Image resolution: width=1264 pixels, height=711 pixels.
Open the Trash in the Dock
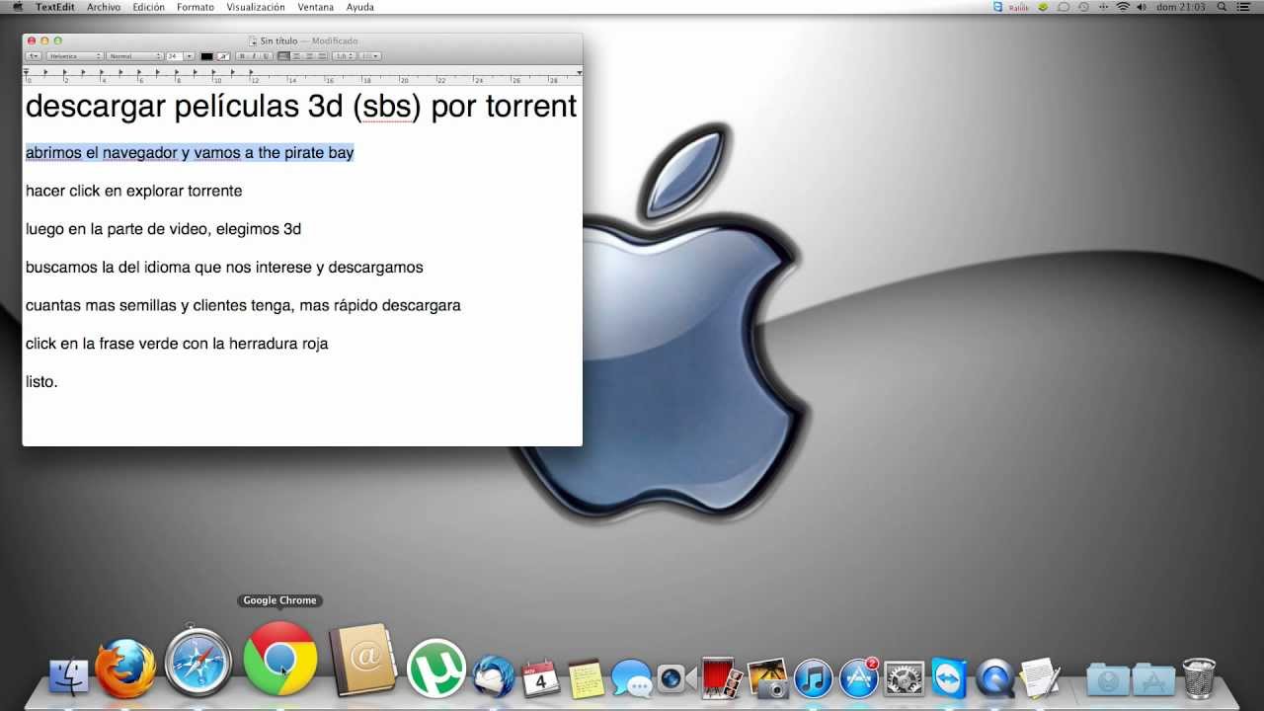pyautogui.click(x=1199, y=677)
